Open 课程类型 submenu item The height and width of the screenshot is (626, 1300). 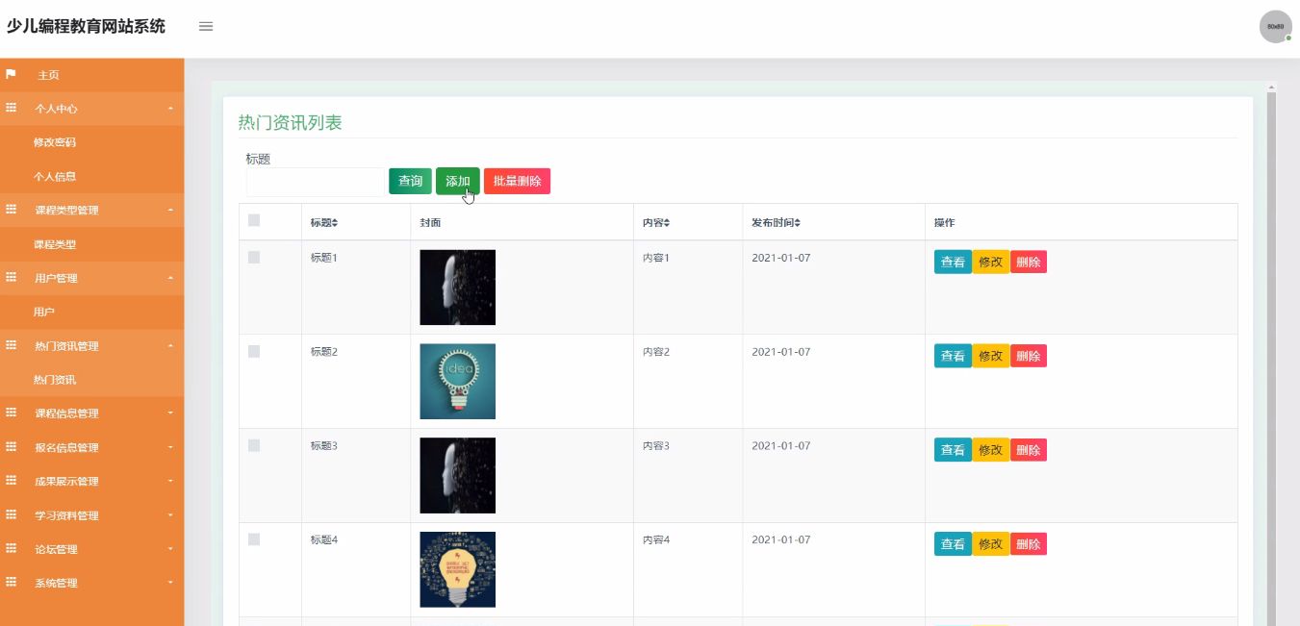55,244
